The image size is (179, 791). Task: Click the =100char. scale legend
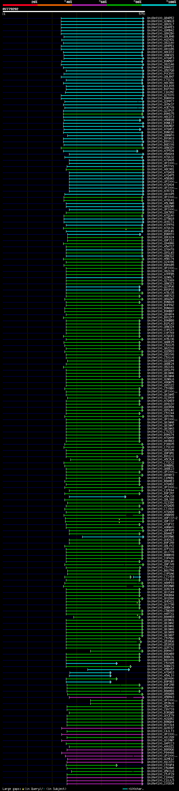click(133, 789)
